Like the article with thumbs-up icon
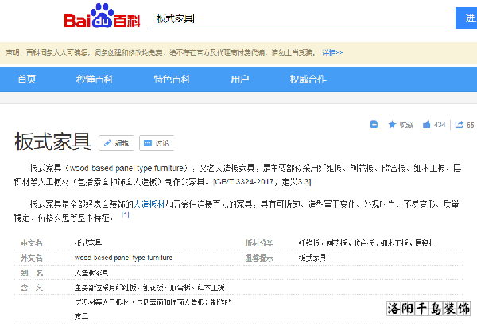This screenshot has width=477, height=326. pyautogui.click(x=427, y=125)
